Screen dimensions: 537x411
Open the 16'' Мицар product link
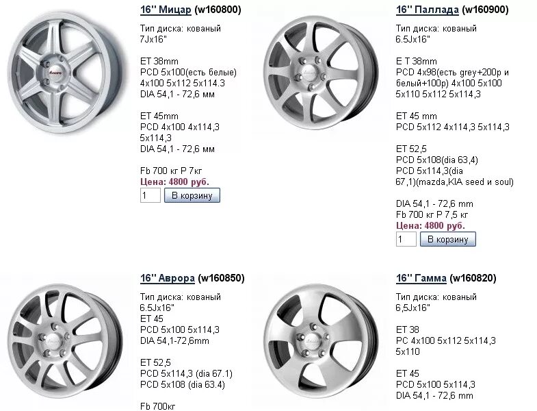coord(166,10)
